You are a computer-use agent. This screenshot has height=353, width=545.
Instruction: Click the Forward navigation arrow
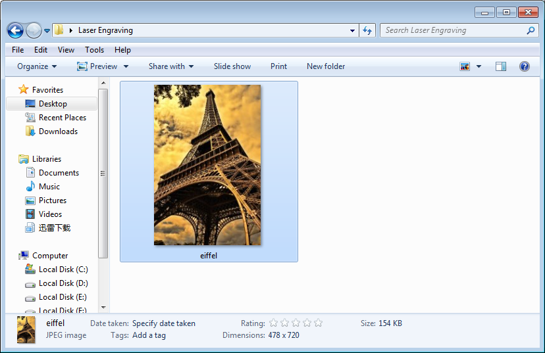(x=34, y=30)
